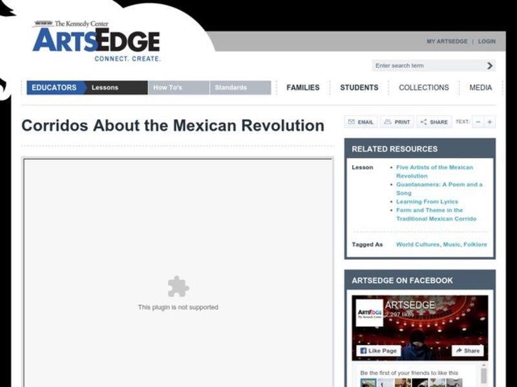Click the minus icon to decrease text size
Viewport: 517px width, 387px height.
click(x=478, y=122)
